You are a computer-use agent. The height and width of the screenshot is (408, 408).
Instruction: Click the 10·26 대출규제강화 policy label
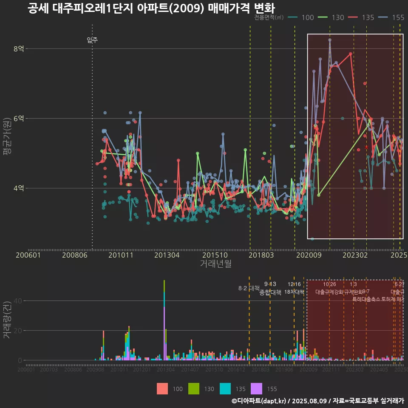click(x=329, y=288)
